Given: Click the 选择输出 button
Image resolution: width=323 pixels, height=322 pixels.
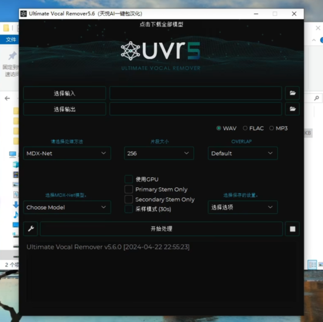Looking at the screenshot, I should pos(65,109).
